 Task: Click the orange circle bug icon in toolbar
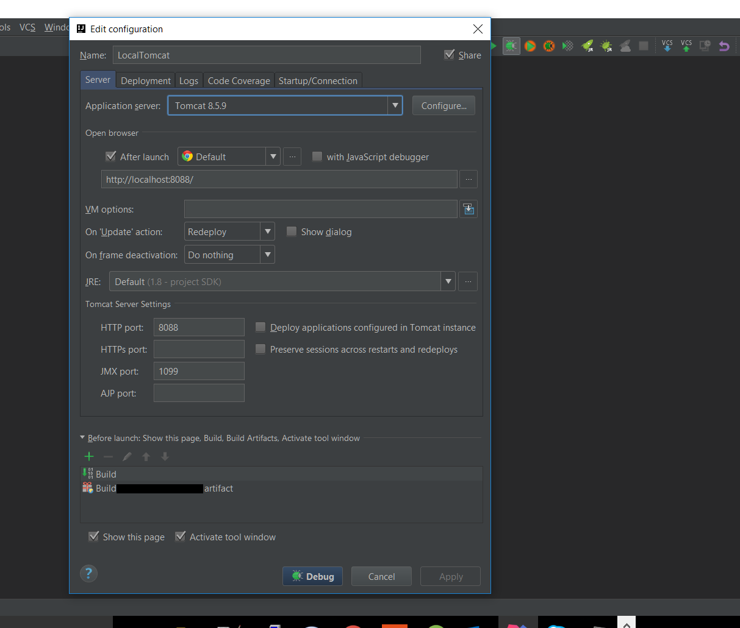pos(549,46)
